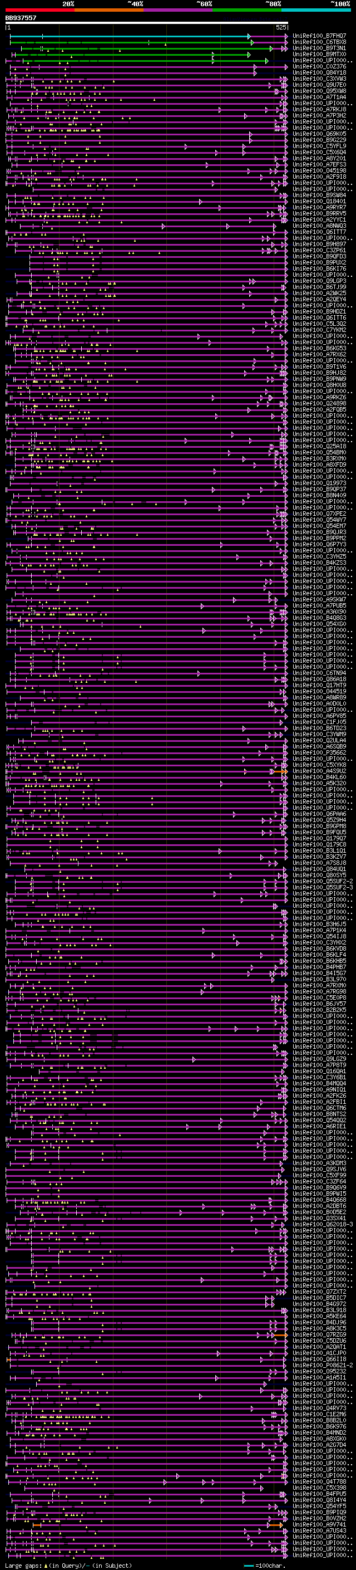
Task: Select hit label UniRef100_C5YFL9
Action: [x=319, y=146]
